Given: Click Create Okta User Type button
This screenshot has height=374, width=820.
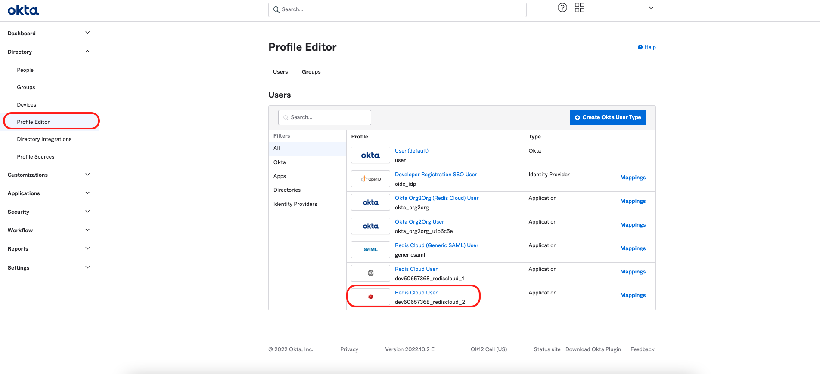Looking at the screenshot, I should click(607, 117).
